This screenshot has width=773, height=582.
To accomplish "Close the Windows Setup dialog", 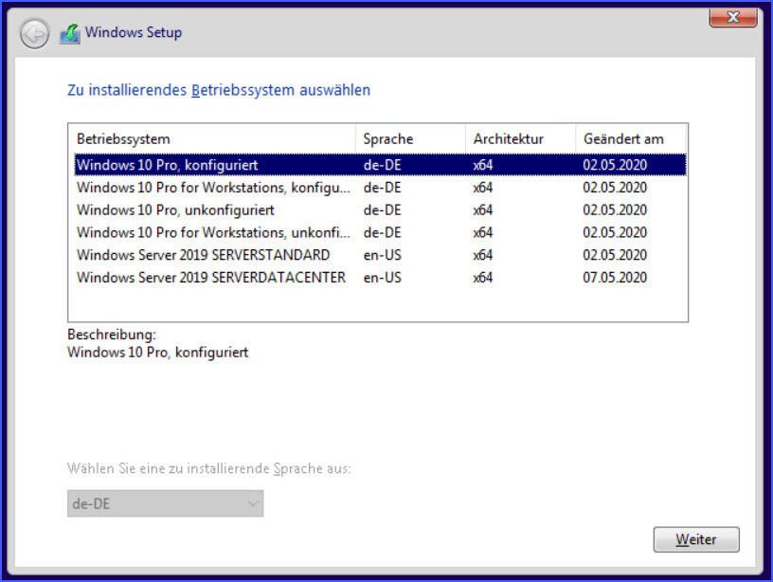I will point(733,18).
